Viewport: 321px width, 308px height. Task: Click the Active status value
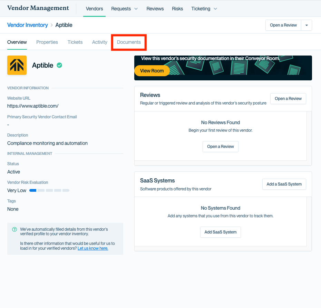click(x=13, y=172)
